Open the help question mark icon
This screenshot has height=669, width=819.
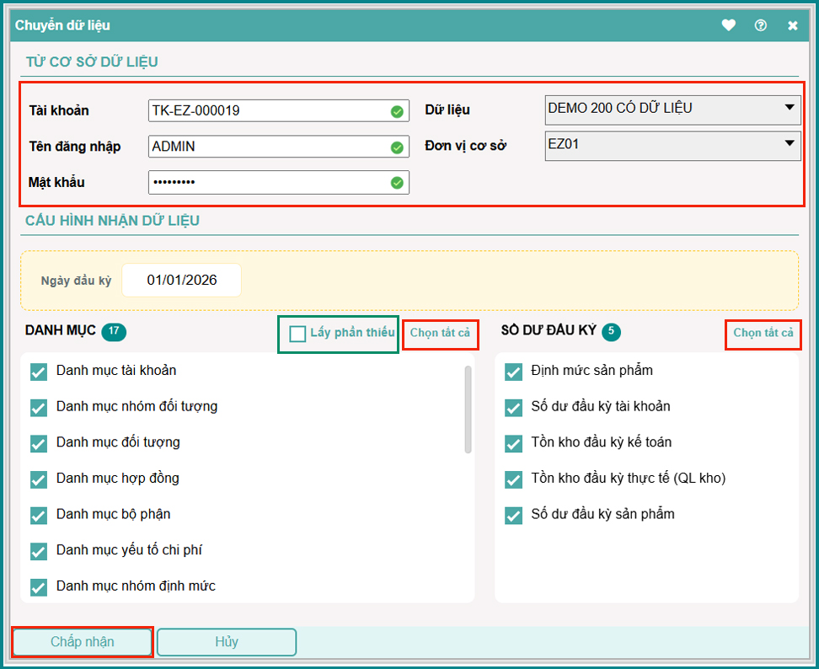(761, 25)
